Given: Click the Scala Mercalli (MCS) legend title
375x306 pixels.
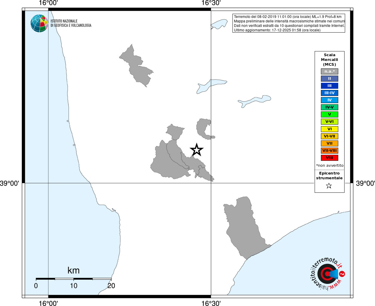Looking at the screenshot, I should click(x=330, y=60).
